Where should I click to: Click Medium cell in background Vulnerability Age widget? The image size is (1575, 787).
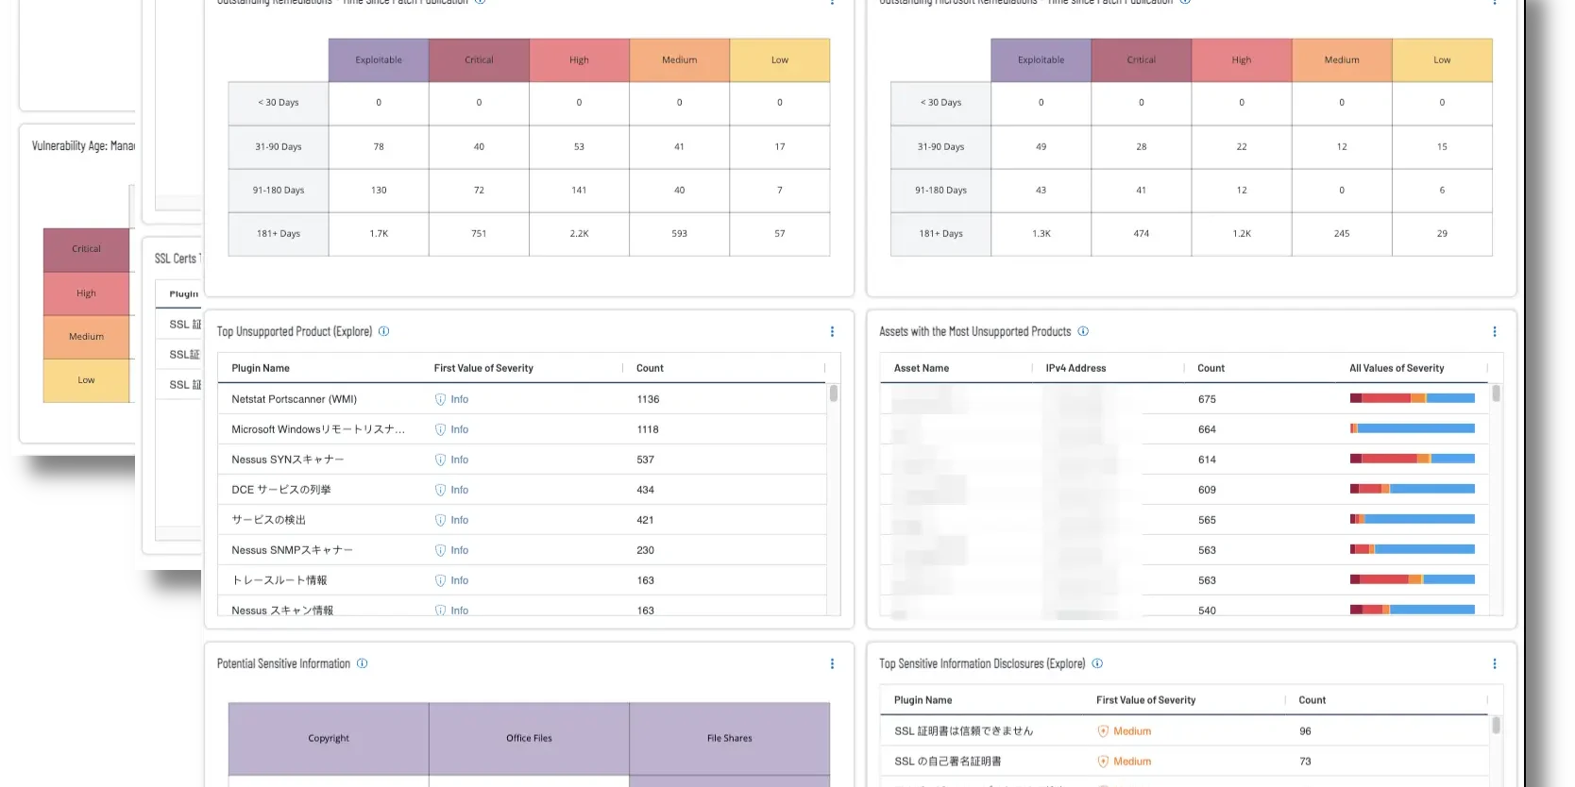click(x=86, y=337)
